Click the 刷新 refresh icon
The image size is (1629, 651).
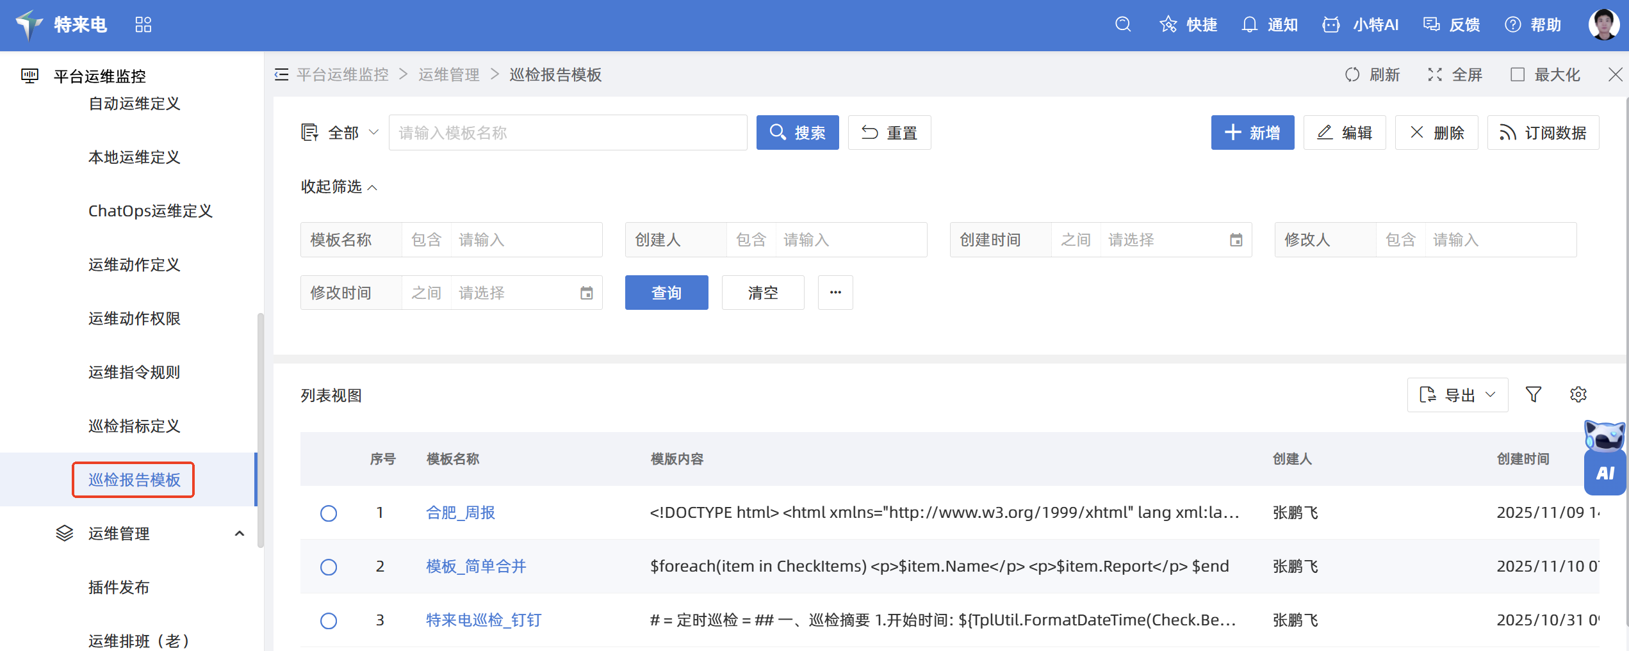click(x=1352, y=75)
